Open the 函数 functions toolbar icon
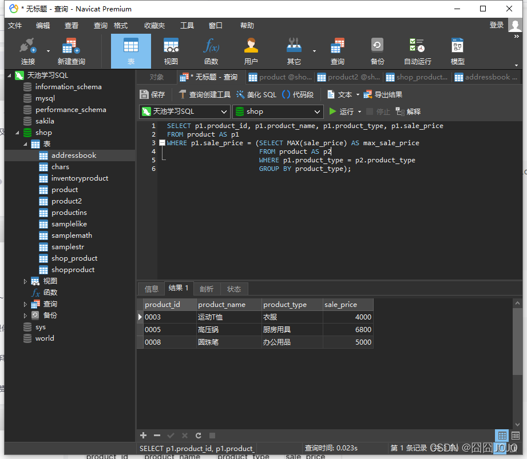 (x=211, y=51)
